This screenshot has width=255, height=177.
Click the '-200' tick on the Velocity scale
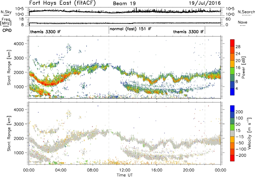pyautogui.click(x=241, y=155)
